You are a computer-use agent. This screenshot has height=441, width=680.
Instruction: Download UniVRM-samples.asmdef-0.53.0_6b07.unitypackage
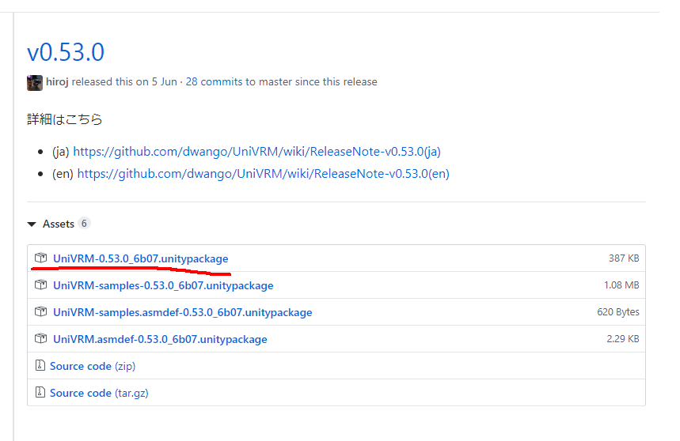pos(183,312)
